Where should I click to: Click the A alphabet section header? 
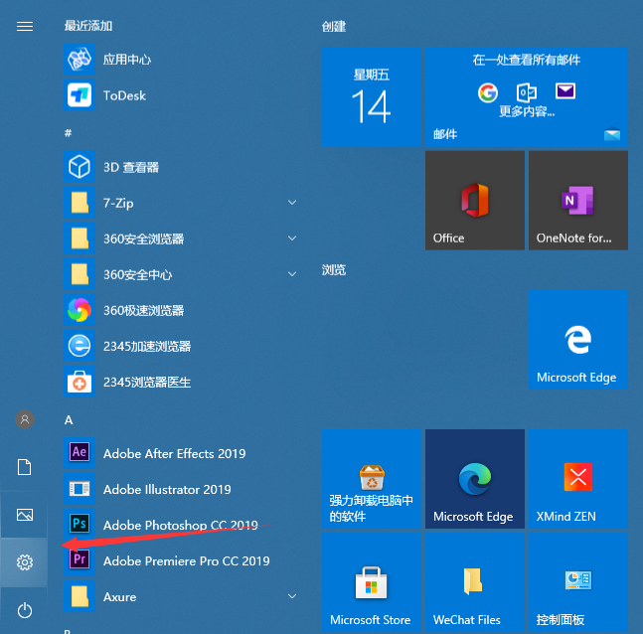69,420
